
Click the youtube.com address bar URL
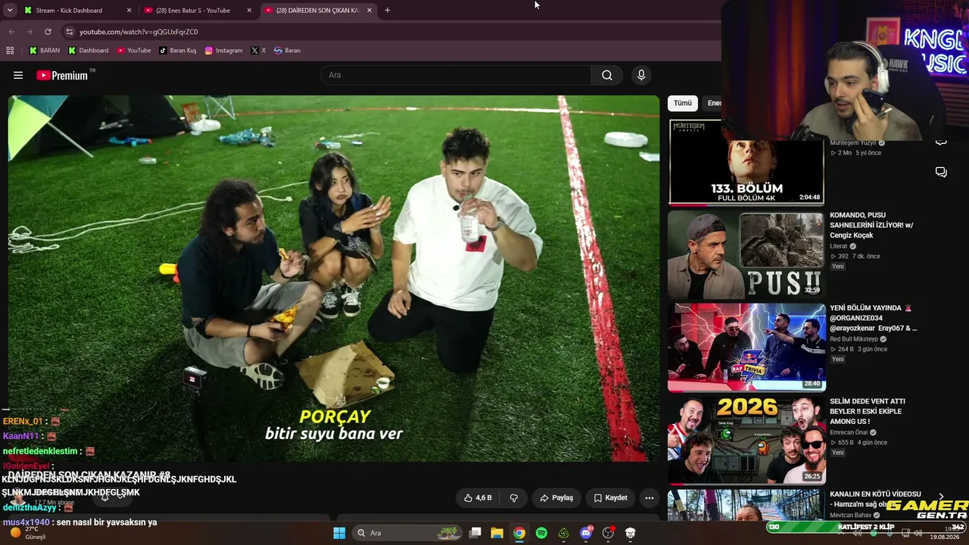click(139, 32)
